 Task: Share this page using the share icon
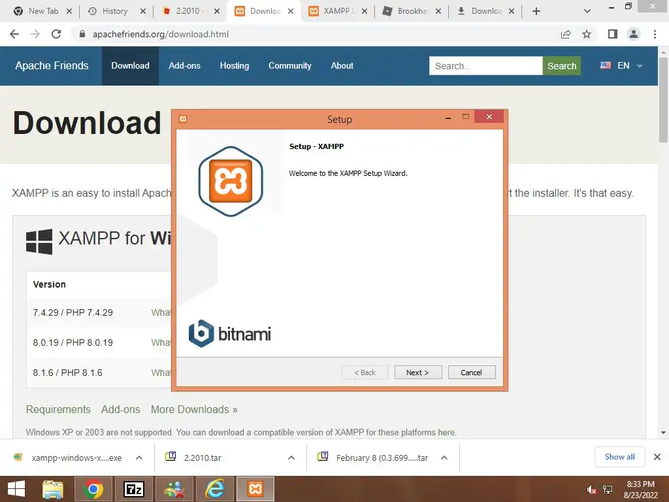pyautogui.click(x=566, y=34)
